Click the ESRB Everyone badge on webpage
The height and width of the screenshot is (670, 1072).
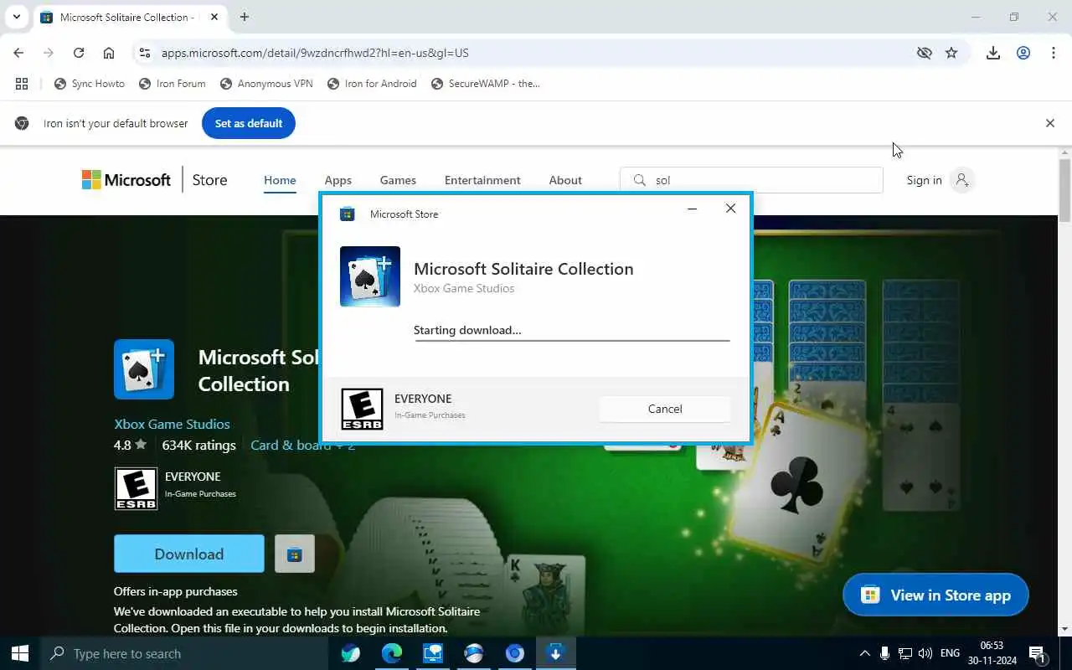point(136,489)
